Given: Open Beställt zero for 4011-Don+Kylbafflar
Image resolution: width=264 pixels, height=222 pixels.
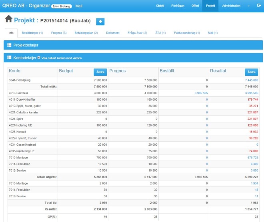Looking at the screenshot, I should (207, 99).
